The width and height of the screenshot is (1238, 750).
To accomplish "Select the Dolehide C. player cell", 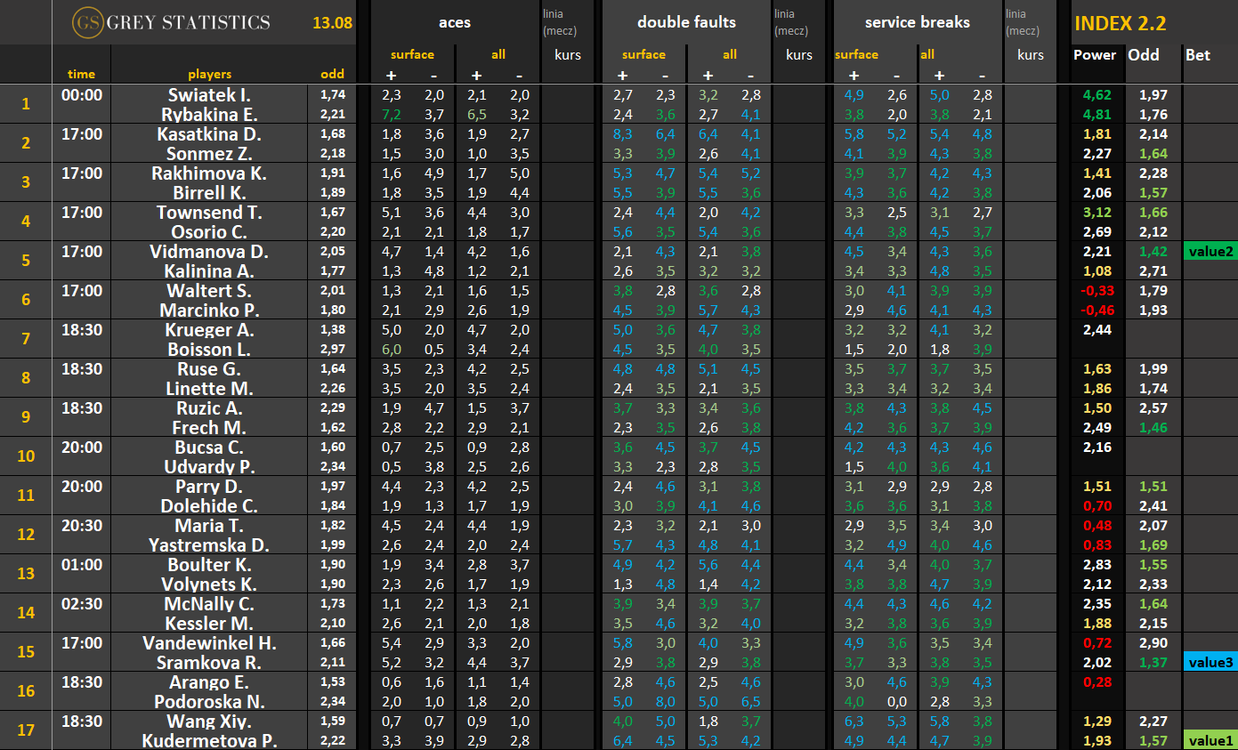I will point(209,505).
